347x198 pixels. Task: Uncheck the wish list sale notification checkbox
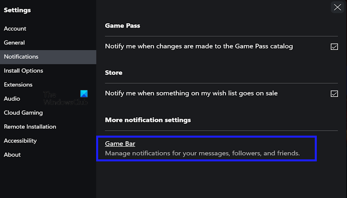pyautogui.click(x=334, y=93)
